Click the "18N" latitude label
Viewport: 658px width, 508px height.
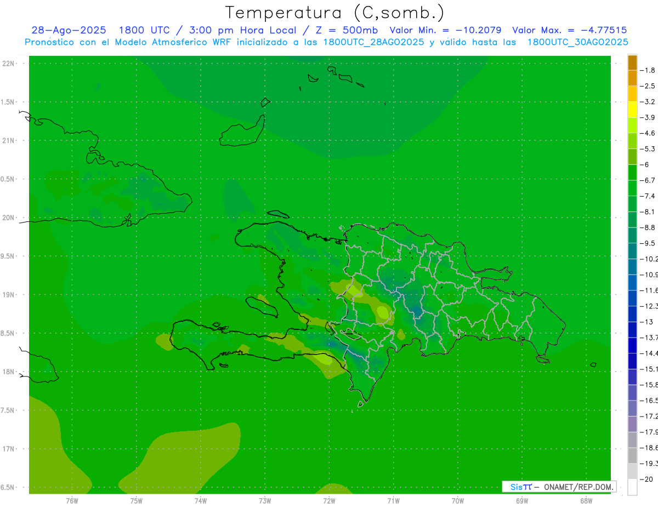(9, 372)
